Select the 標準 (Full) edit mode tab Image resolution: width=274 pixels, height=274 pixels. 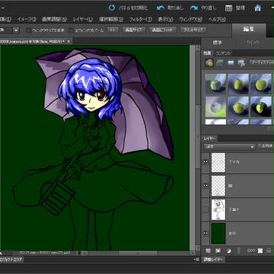pyautogui.click(x=218, y=43)
